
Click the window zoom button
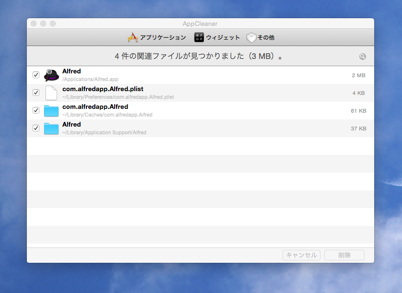point(53,23)
